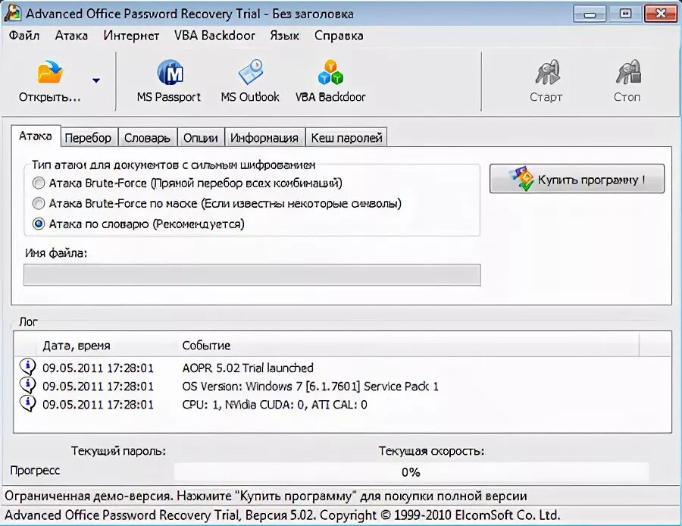Expand the Открыть dropdown arrow
The height and width of the screenshot is (526, 682).
96,80
